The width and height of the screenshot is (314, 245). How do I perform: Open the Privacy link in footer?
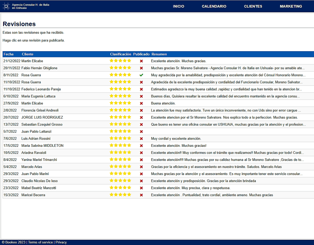point(61,242)
